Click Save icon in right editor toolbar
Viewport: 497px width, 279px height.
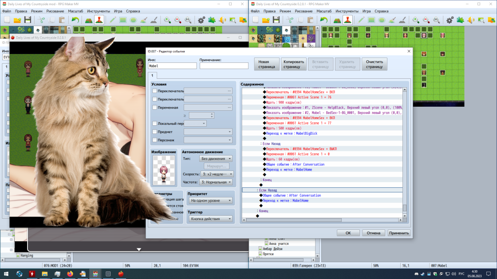(276, 20)
